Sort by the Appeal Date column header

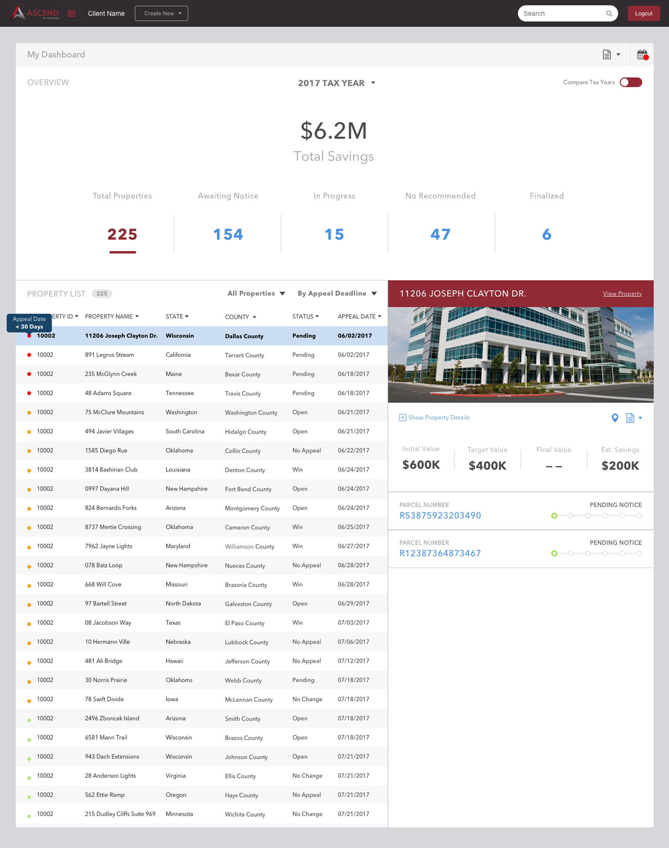click(x=360, y=316)
